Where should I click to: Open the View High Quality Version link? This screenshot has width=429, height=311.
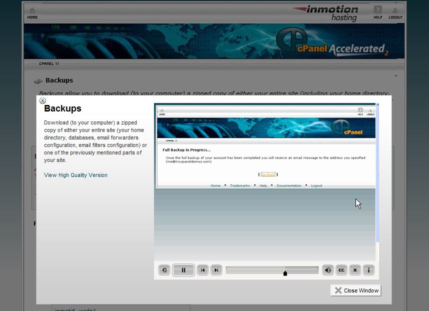tap(76, 175)
